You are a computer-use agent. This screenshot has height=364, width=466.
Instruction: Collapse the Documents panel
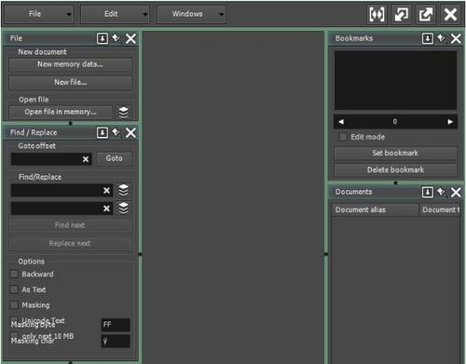(x=428, y=193)
